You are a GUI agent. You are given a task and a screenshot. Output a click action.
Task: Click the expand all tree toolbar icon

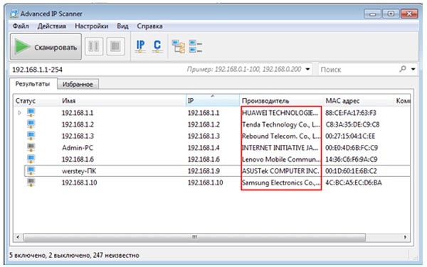179,46
